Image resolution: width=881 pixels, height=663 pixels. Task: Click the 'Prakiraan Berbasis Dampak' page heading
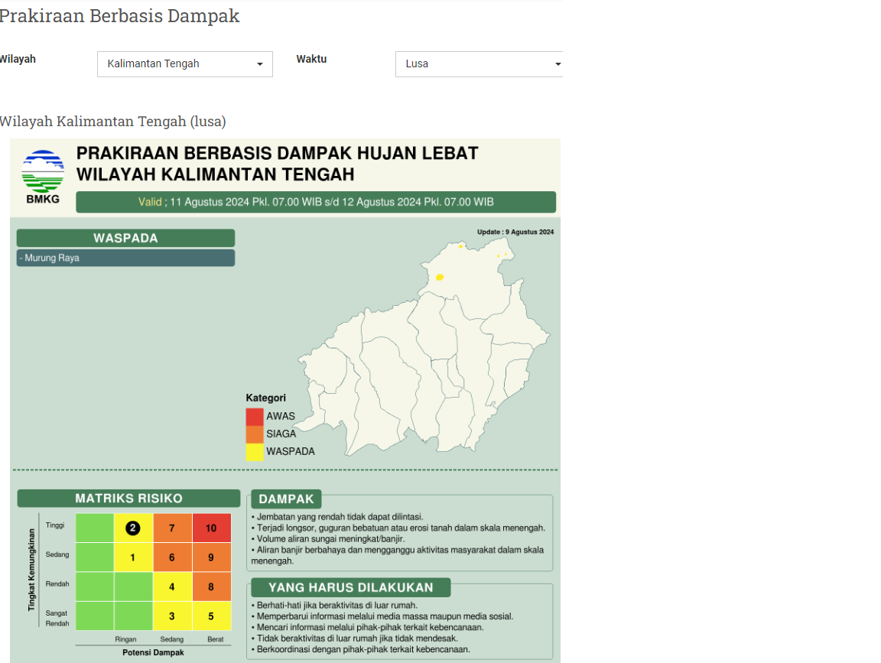(119, 16)
